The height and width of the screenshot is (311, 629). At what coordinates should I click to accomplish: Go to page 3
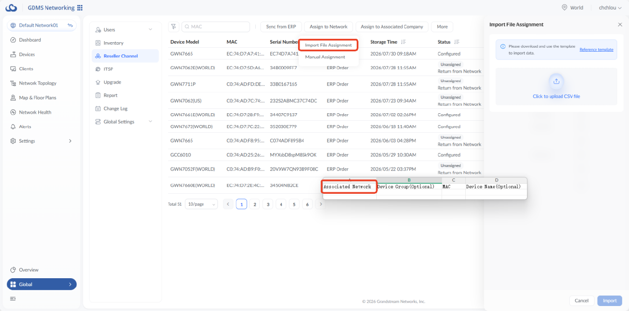(268, 204)
